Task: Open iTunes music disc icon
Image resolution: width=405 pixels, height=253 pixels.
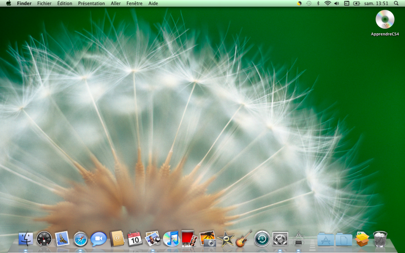Action: coord(171,239)
